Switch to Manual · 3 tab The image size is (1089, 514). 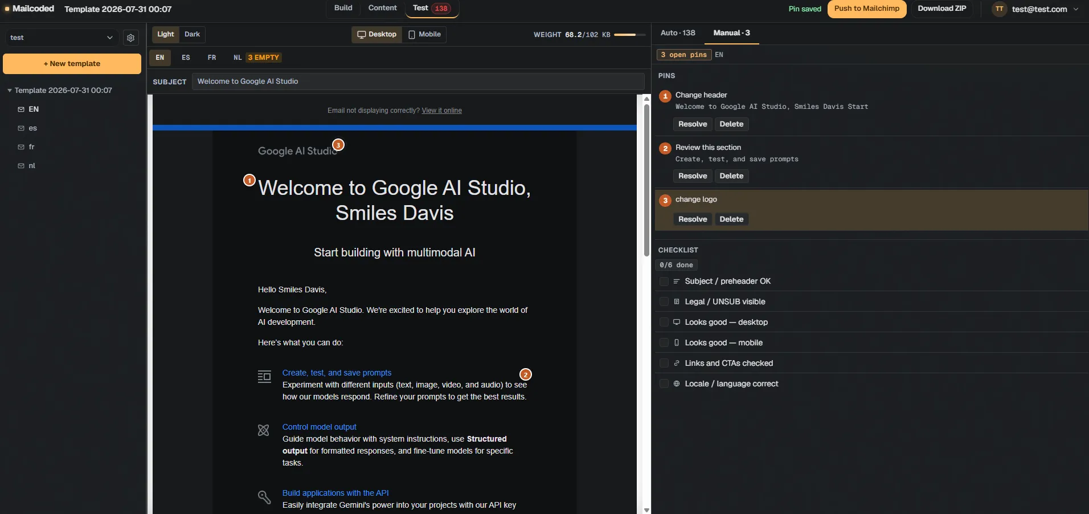tap(732, 33)
